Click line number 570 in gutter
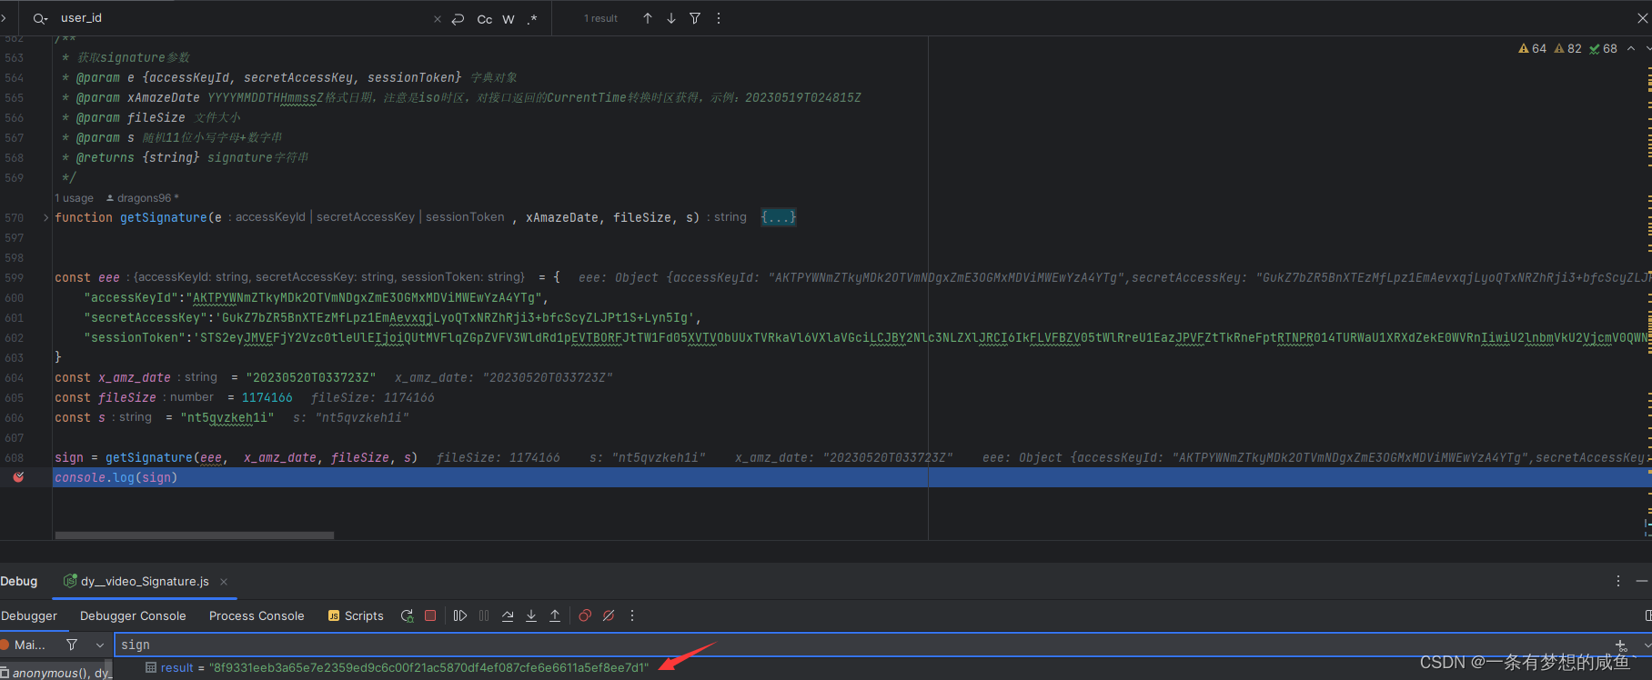Image resolution: width=1652 pixels, height=680 pixels. tap(15, 217)
